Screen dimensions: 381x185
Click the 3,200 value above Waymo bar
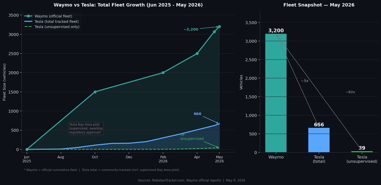coord(276,31)
